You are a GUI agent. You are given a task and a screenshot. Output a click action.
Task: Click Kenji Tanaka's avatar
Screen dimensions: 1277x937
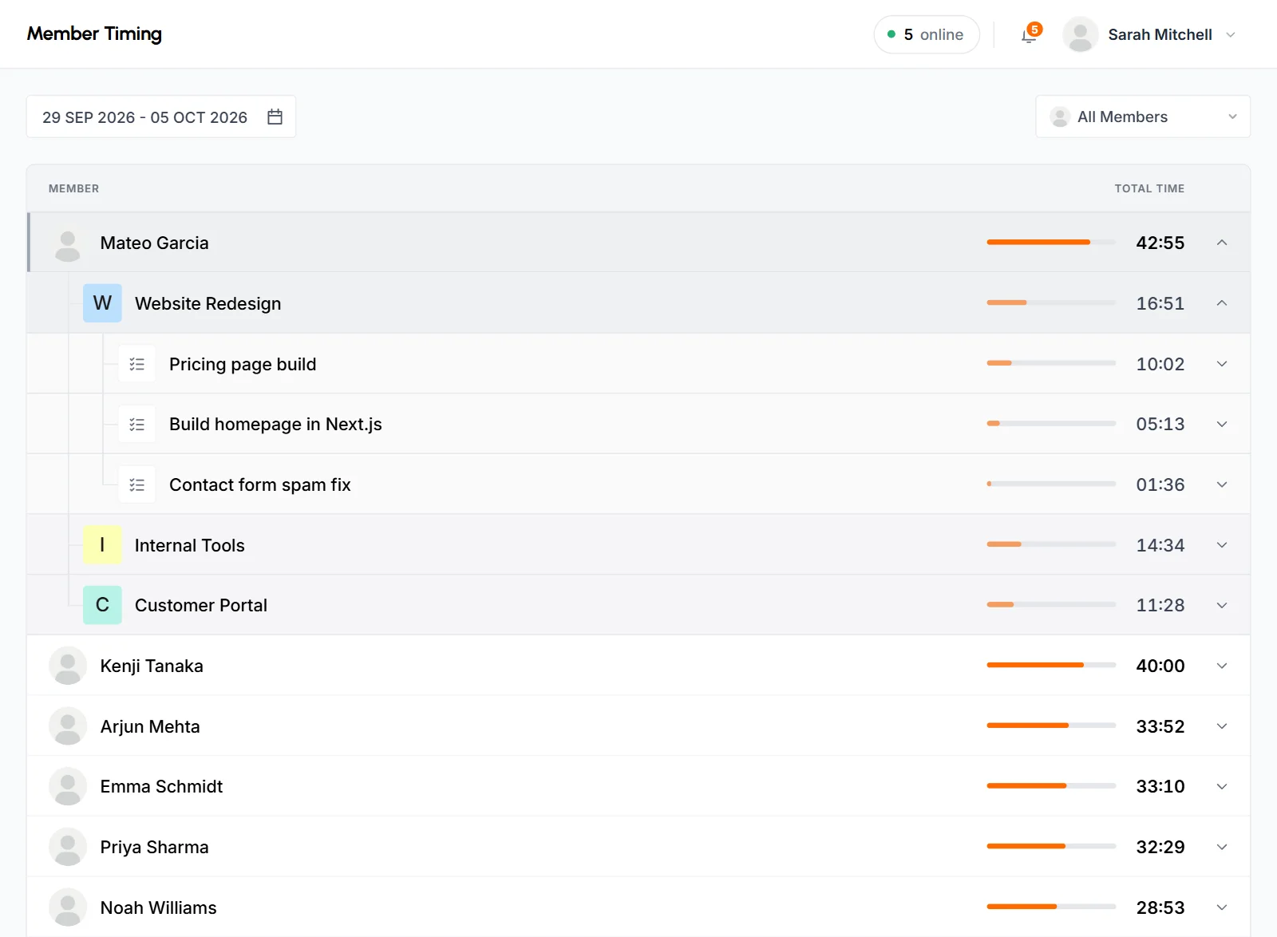pyautogui.click(x=68, y=666)
